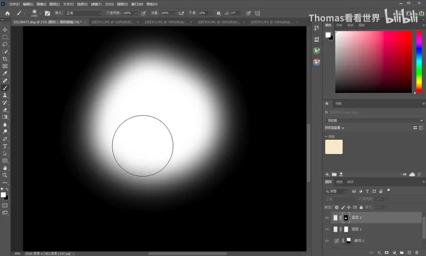Click the beige color swatch in library
The height and width of the screenshot is (256, 426).
point(334,147)
